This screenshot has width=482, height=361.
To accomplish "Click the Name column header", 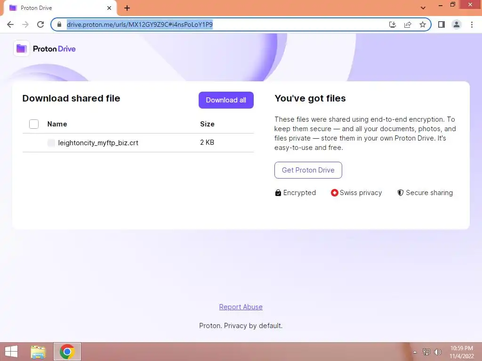I will (x=57, y=124).
